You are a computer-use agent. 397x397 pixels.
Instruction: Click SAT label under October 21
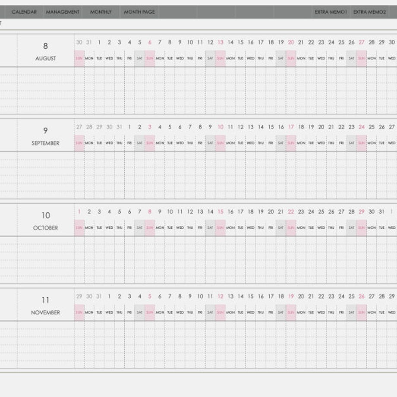tap(281, 228)
